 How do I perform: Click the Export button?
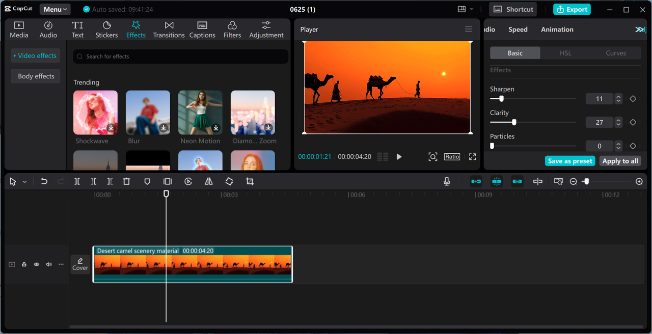point(572,9)
